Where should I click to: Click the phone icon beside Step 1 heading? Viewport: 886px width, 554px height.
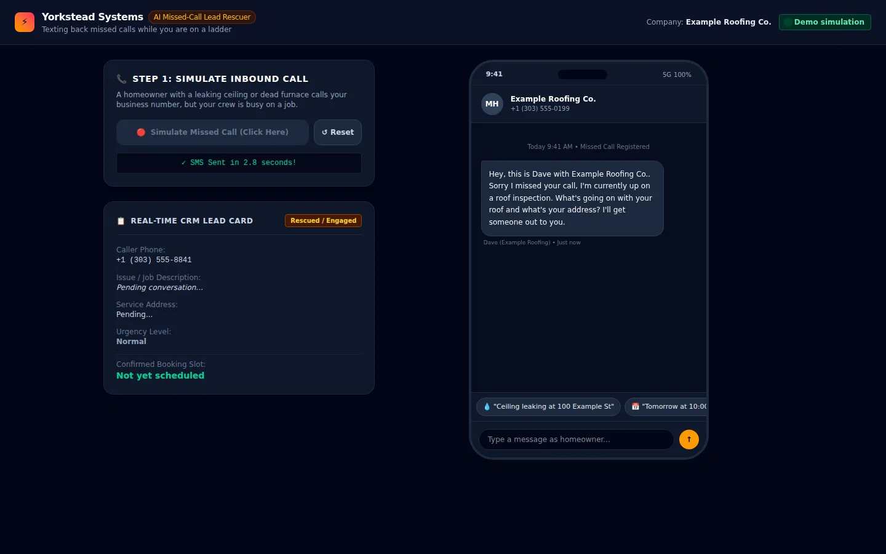pos(122,79)
